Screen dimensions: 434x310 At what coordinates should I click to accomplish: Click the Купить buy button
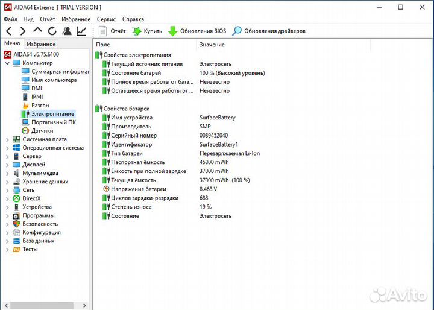(x=146, y=31)
